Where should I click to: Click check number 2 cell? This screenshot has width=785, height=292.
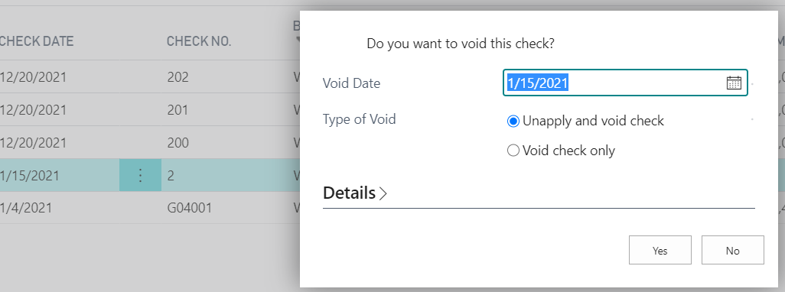click(171, 176)
